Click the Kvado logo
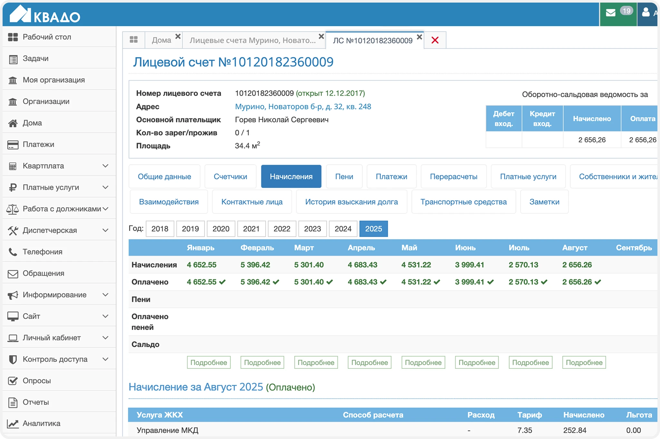Screen dimensions: 660x439 pos(45,14)
